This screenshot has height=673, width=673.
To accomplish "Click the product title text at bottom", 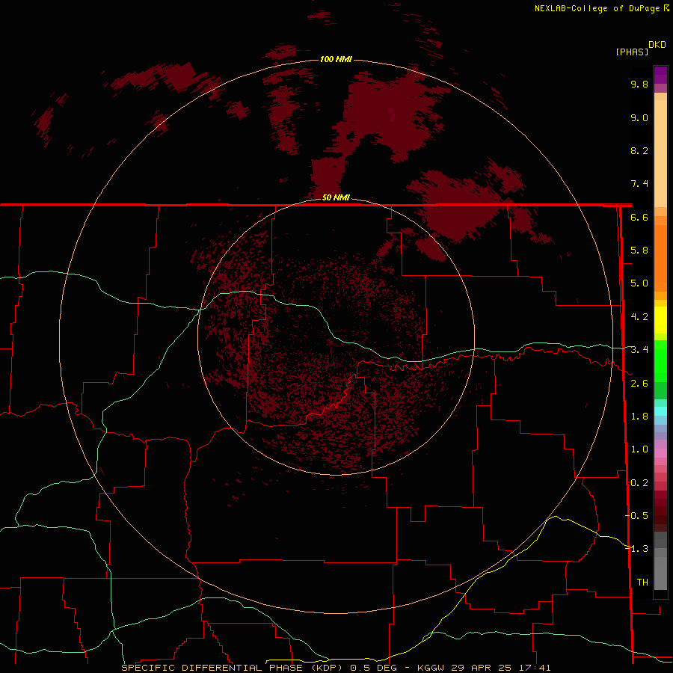I will (336, 668).
